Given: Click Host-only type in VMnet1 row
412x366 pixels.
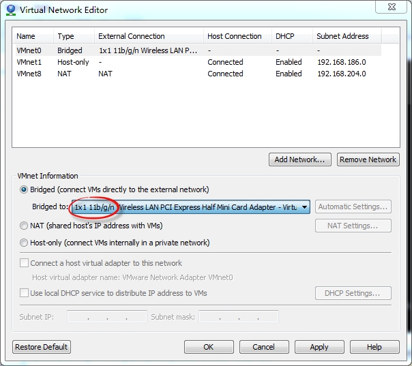Looking at the screenshot, I should pyautogui.click(x=73, y=62).
